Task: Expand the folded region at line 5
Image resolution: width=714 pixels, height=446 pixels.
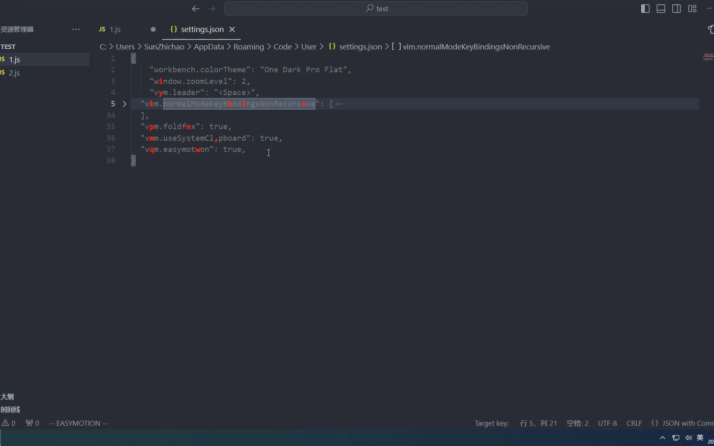Action: click(125, 104)
